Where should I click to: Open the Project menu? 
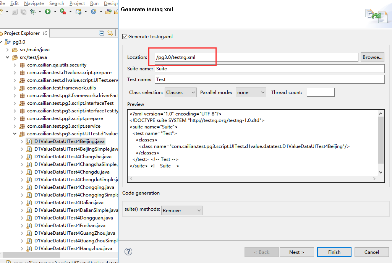click(77, 3)
